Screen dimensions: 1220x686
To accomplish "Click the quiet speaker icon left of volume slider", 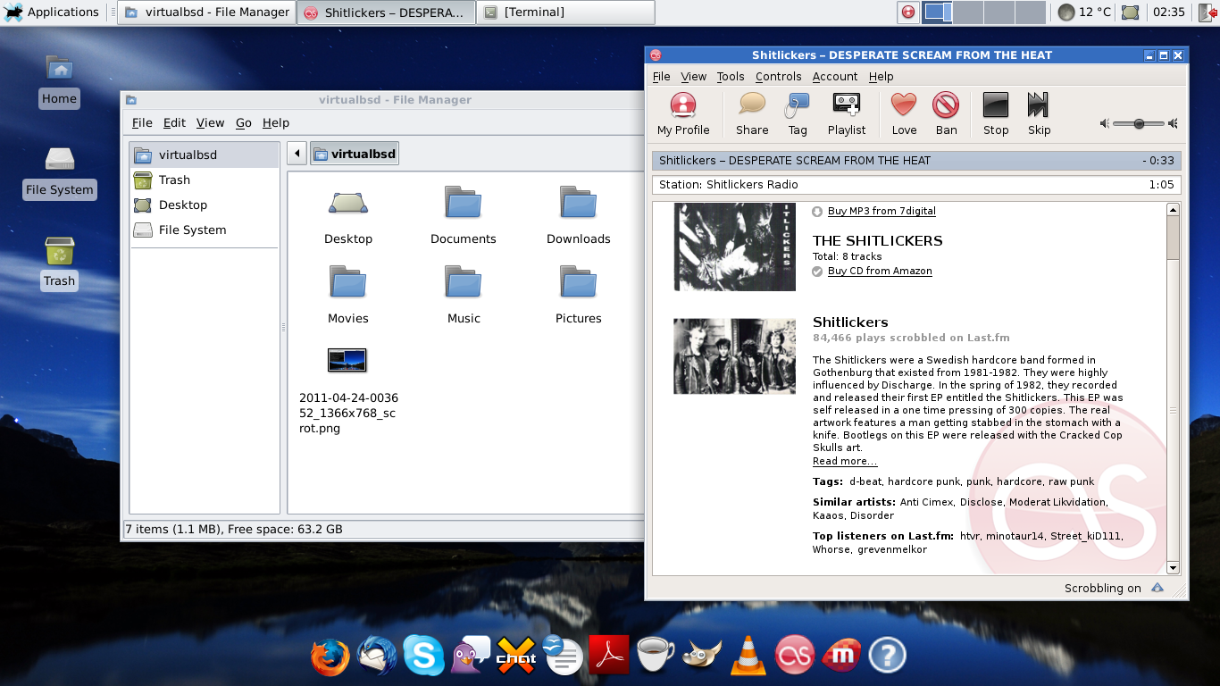I will (1105, 123).
